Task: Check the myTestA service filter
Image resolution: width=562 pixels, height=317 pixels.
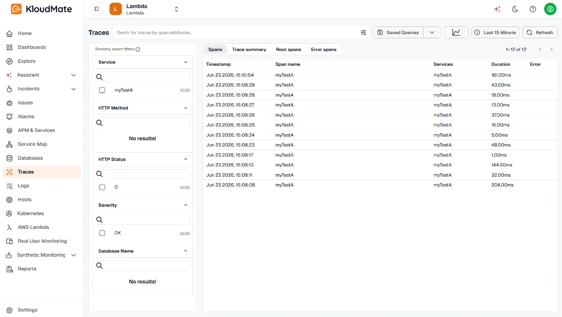Action: tap(102, 90)
